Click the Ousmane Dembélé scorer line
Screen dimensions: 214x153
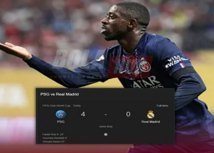coord(55,138)
